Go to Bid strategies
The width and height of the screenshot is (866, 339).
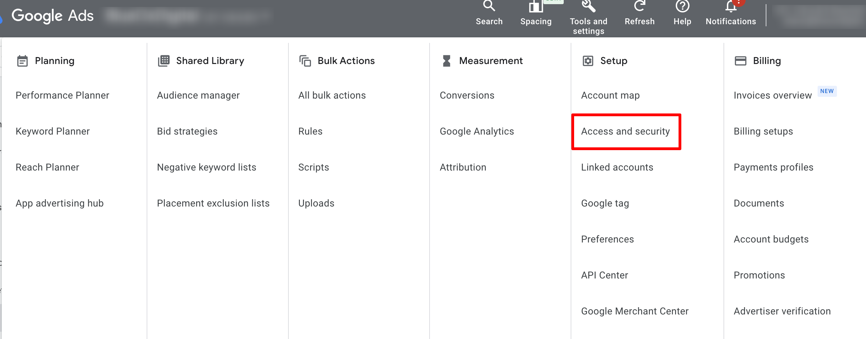187,131
